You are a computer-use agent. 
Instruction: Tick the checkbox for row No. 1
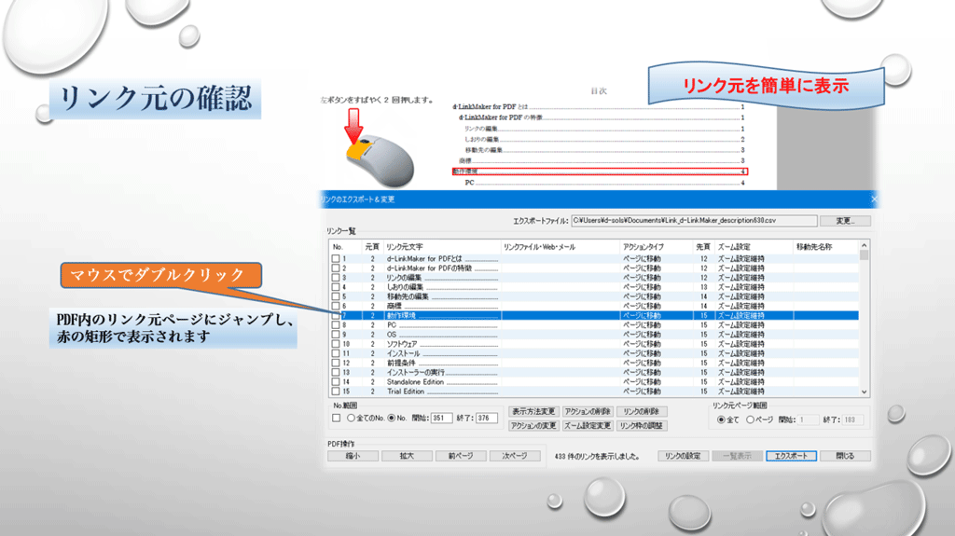(x=336, y=259)
